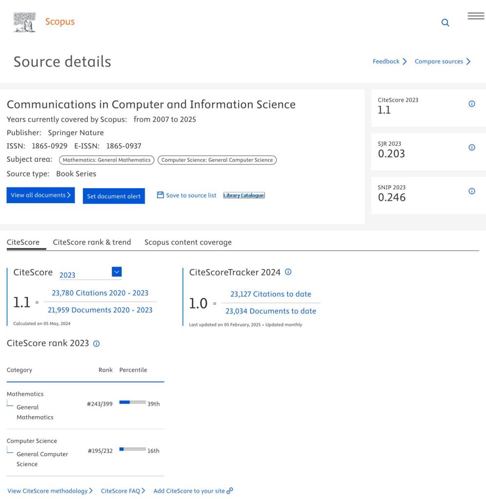
Task: Click the Scopus brand name
Action: (60, 21)
